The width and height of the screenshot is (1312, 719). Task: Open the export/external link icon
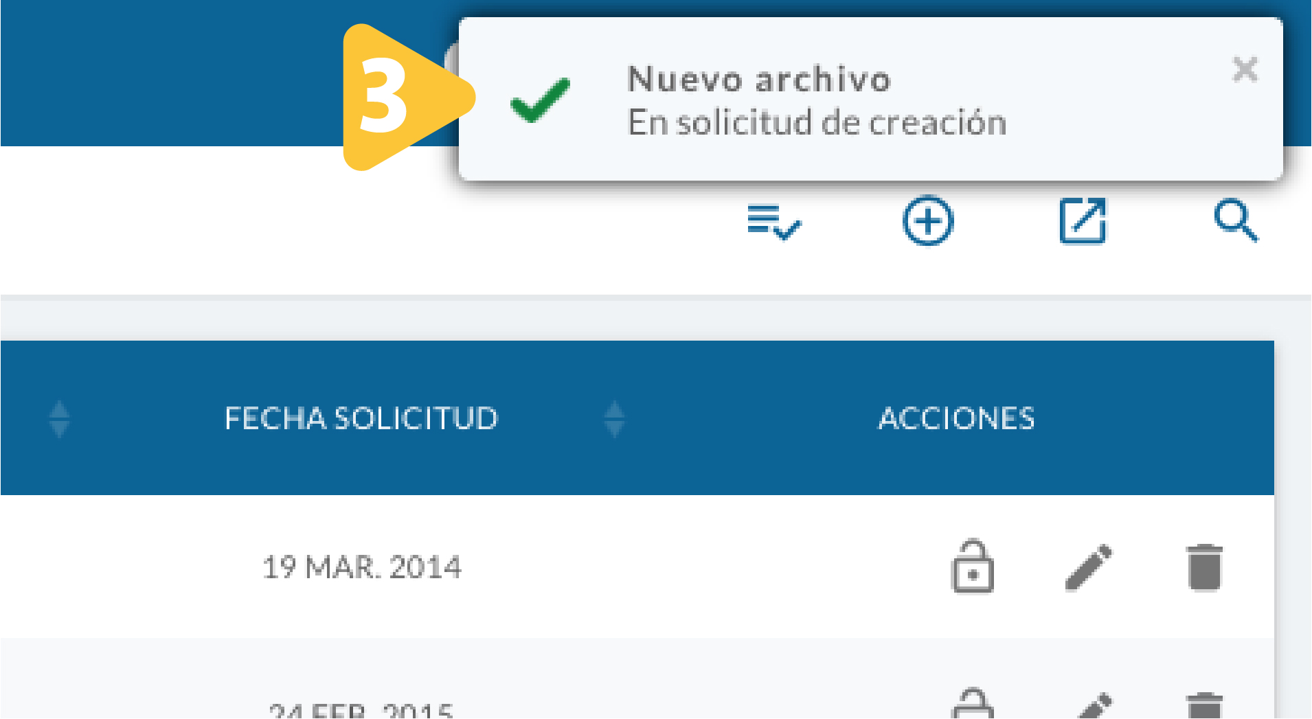click(1083, 221)
